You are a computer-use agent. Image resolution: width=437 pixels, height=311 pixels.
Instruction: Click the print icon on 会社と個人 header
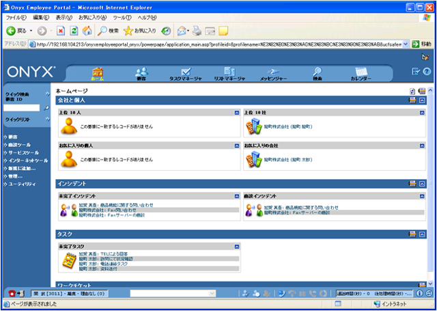(412, 100)
